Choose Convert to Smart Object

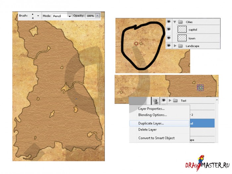tap(156, 138)
